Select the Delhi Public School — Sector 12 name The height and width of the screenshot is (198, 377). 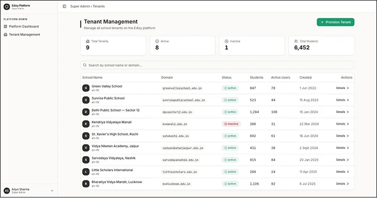[x=115, y=110]
